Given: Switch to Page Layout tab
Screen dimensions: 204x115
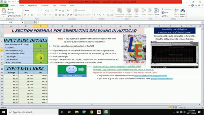Looking at the screenshot, I should pyautogui.click(x=33, y=5).
